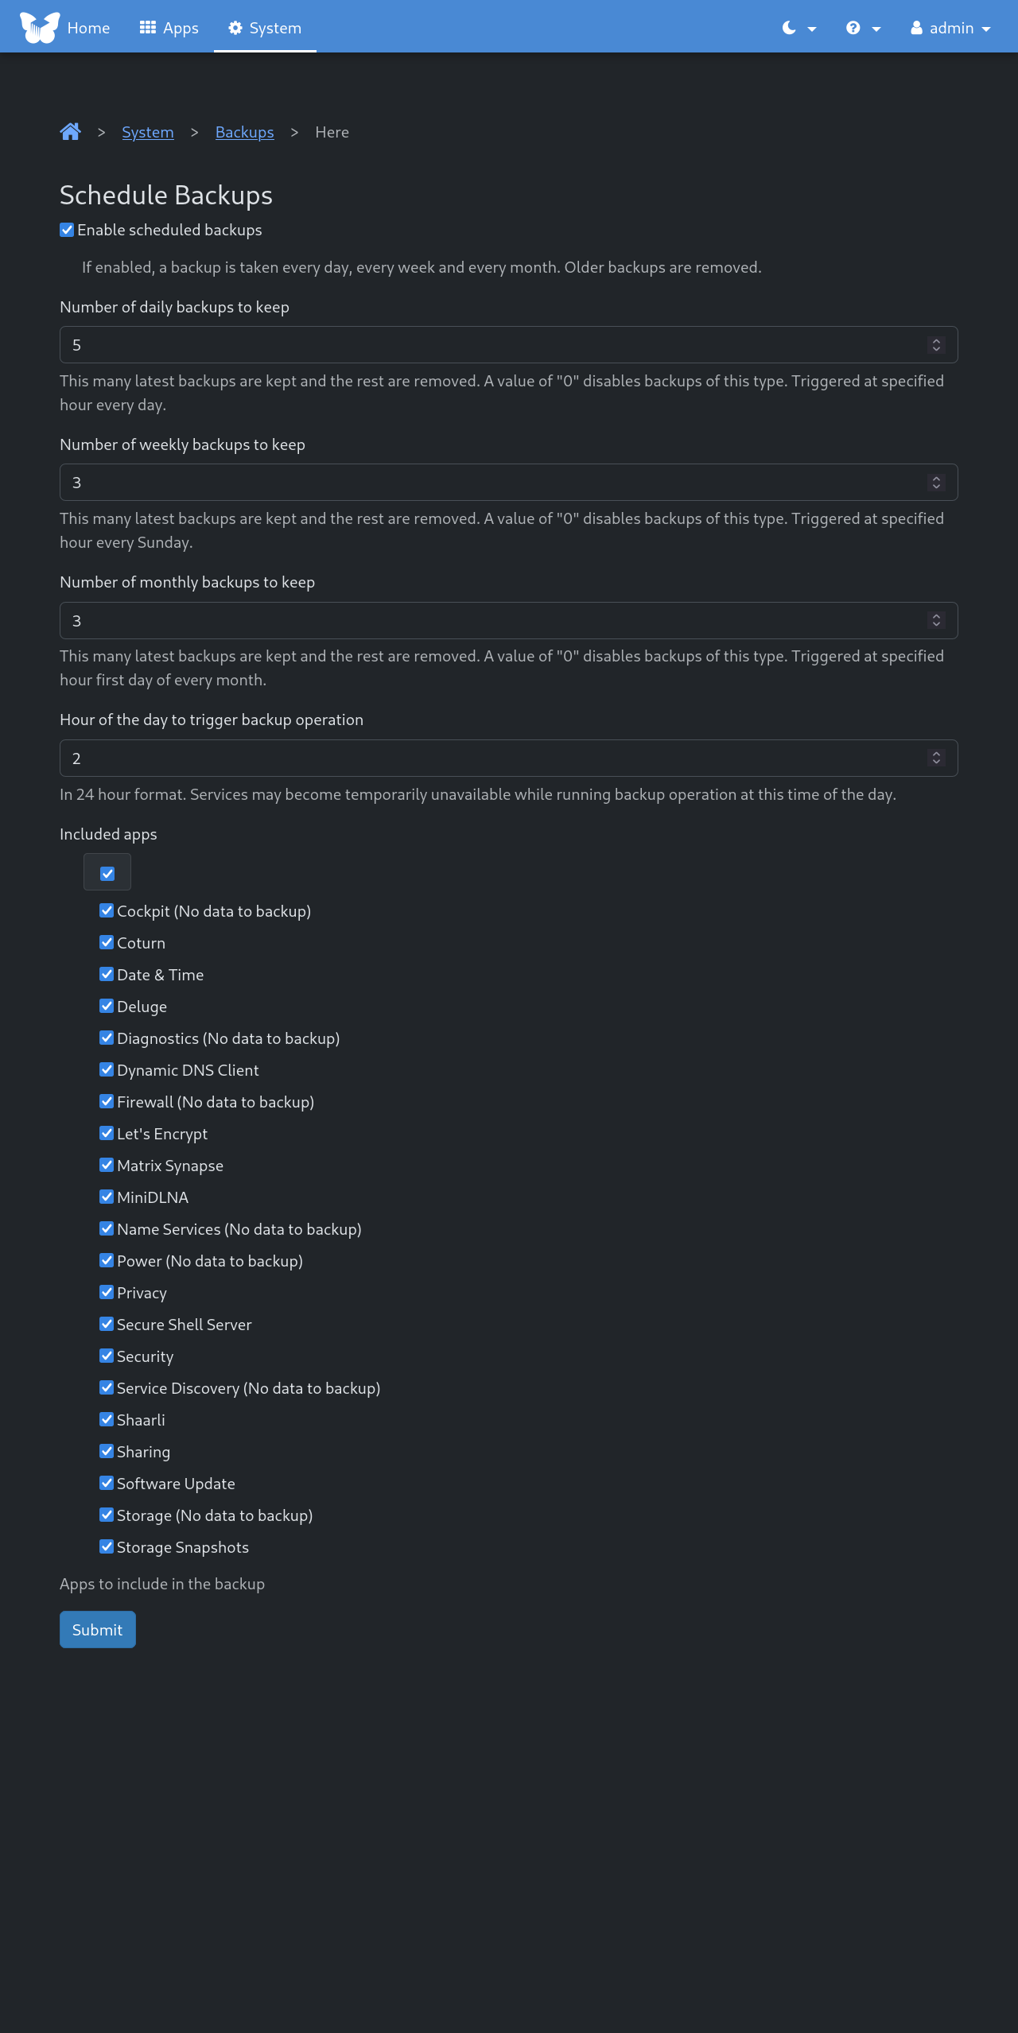Disable the Enable scheduled backups checkbox
The width and height of the screenshot is (1018, 2033).
coord(68,230)
